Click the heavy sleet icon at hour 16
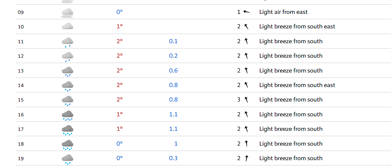391x168 pixels. (67, 115)
